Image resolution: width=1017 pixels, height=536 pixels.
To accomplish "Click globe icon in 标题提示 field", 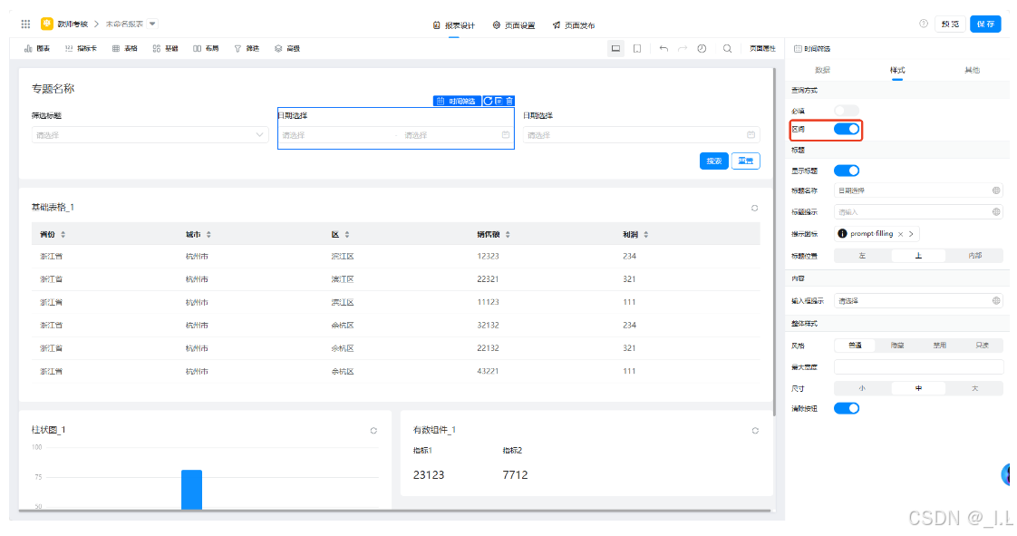I will [995, 212].
